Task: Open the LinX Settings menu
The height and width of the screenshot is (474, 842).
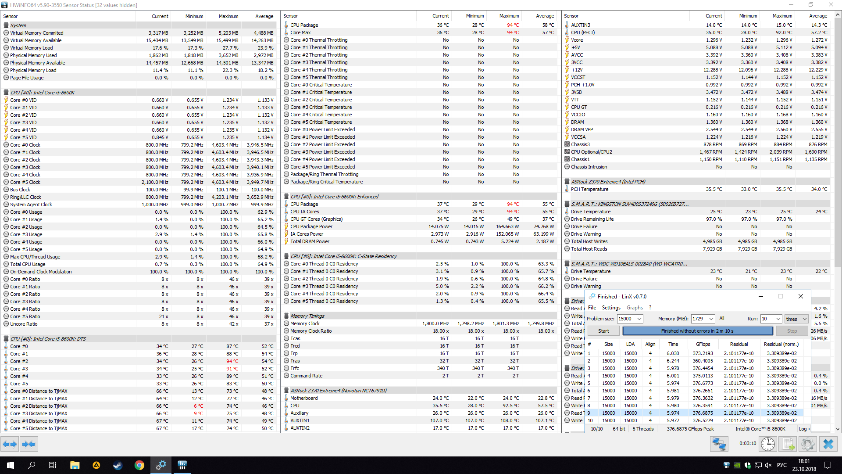Action: [611, 308]
